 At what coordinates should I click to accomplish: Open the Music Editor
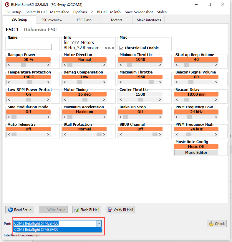click(x=196, y=153)
